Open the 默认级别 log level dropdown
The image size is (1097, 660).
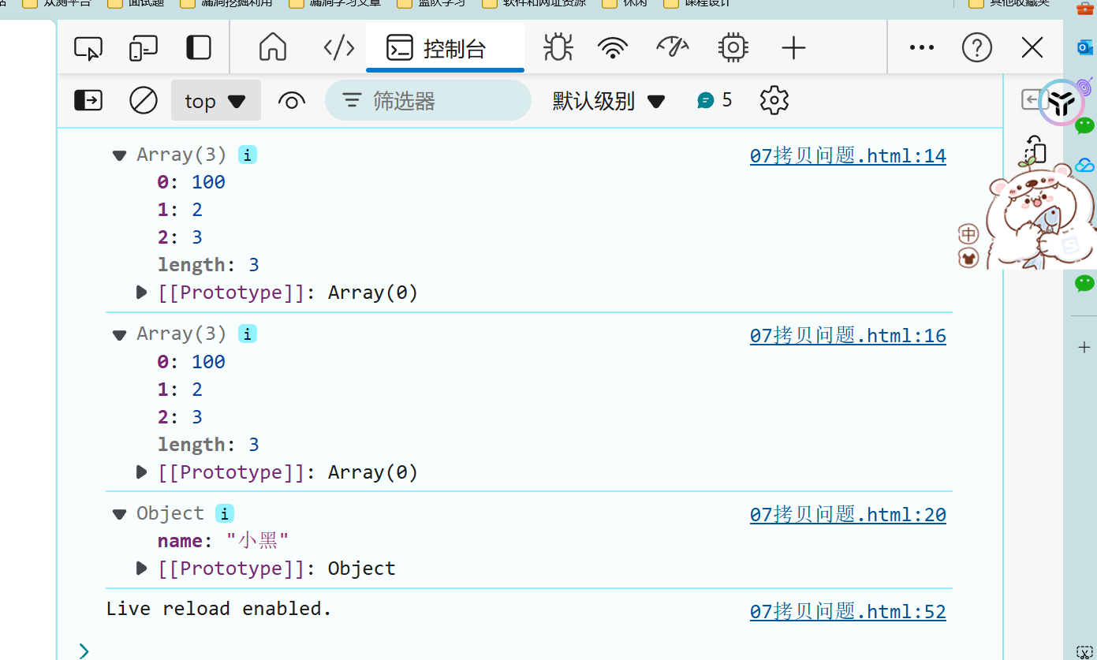tap(608, 101)
